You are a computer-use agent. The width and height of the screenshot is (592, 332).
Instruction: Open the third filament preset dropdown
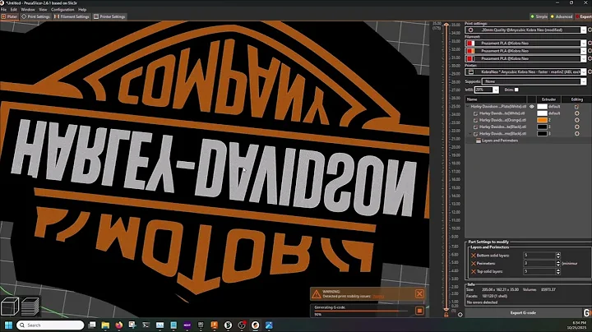583,58
